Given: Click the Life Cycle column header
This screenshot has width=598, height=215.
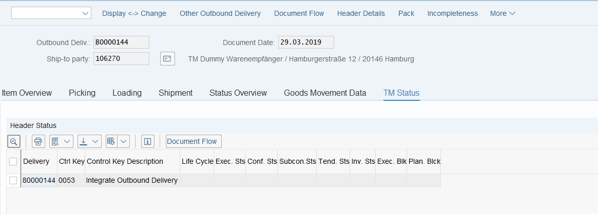Looking at the screenshot, I should [197, 161].
